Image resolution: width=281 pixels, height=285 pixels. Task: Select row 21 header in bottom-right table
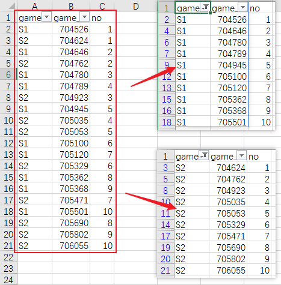point(165,271)
